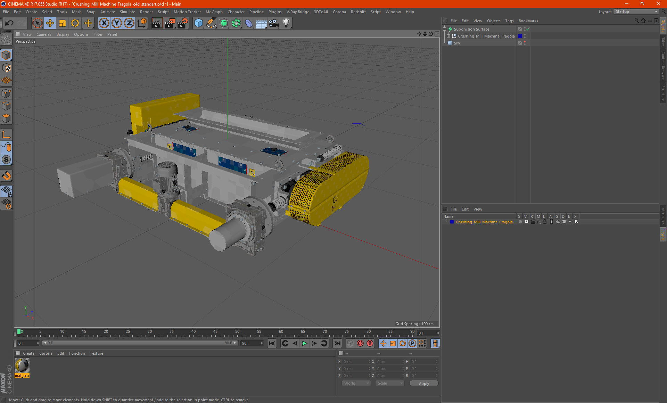Open the deformer Bend icon
The image size is (667, 403).
(249, 23)
